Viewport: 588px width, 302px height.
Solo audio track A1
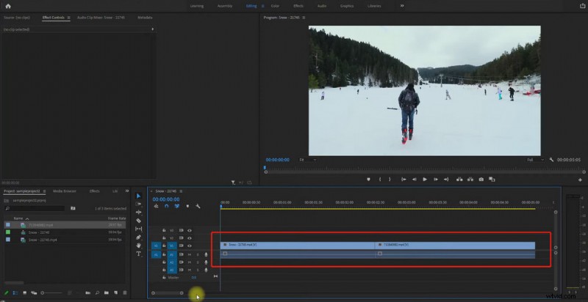pyautogui.click(x=198, y=254)
